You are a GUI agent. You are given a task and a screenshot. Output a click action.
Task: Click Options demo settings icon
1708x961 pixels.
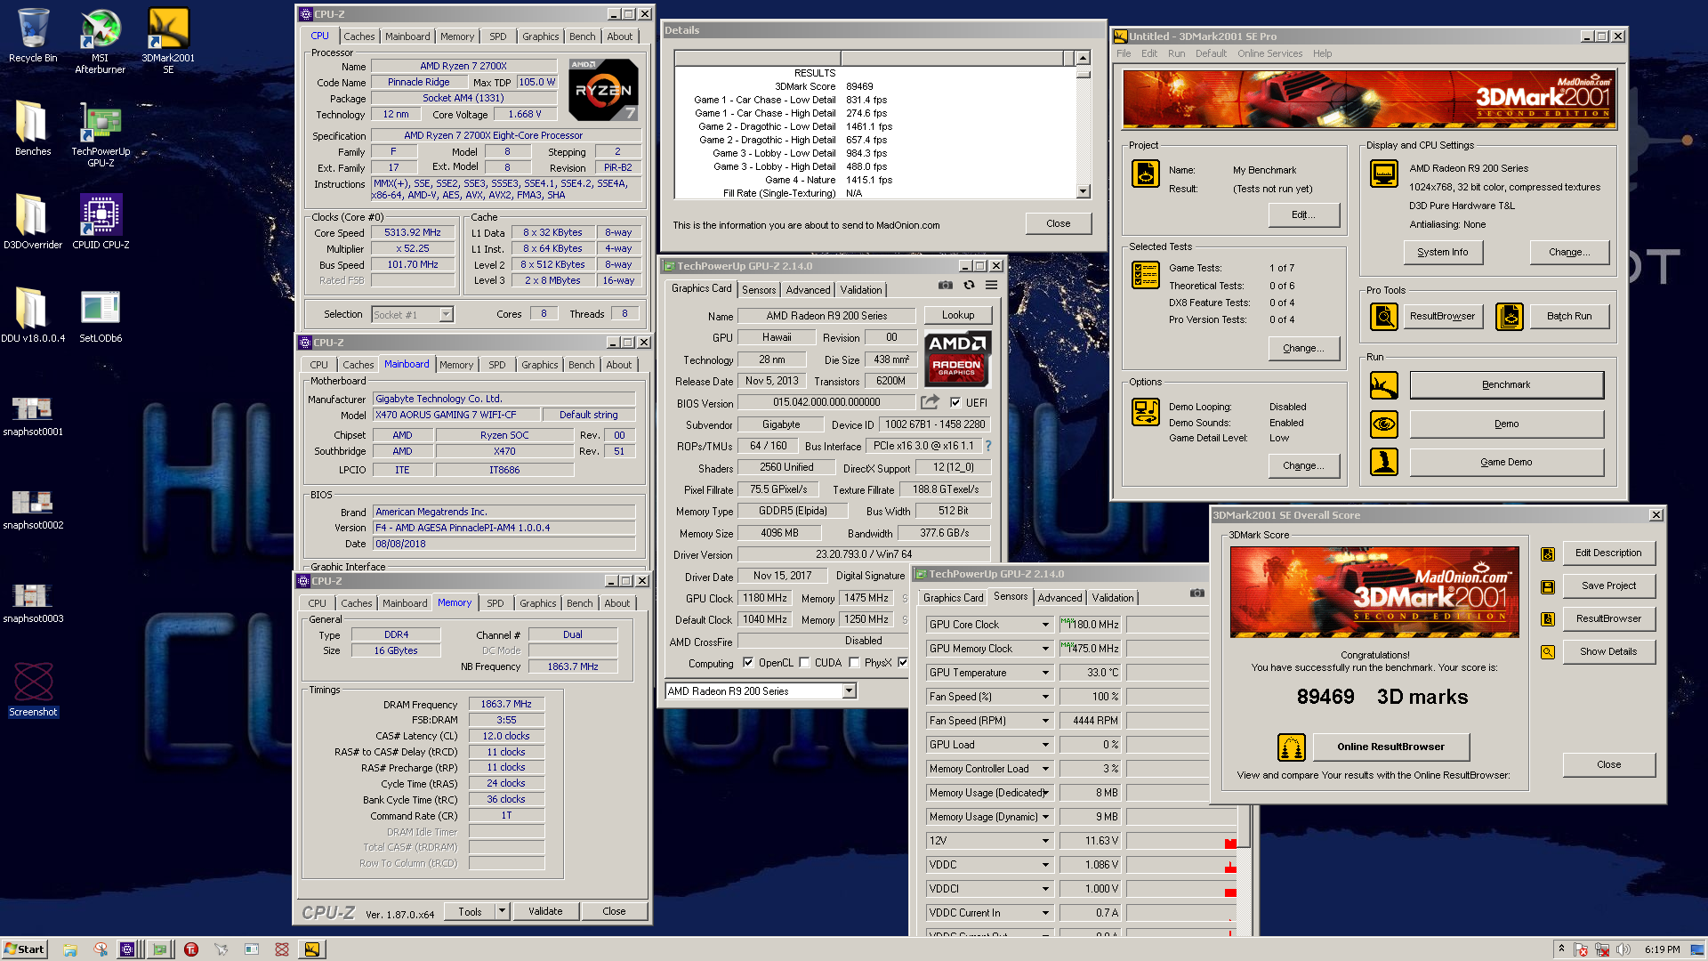tap(1145, 412)
